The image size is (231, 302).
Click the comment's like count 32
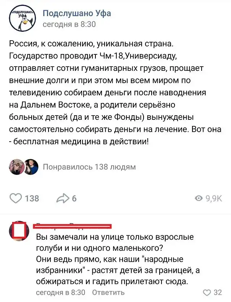click(x=218, y=292)
